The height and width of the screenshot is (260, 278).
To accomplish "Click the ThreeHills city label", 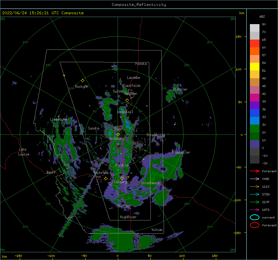I will click(x=155, y=135).
